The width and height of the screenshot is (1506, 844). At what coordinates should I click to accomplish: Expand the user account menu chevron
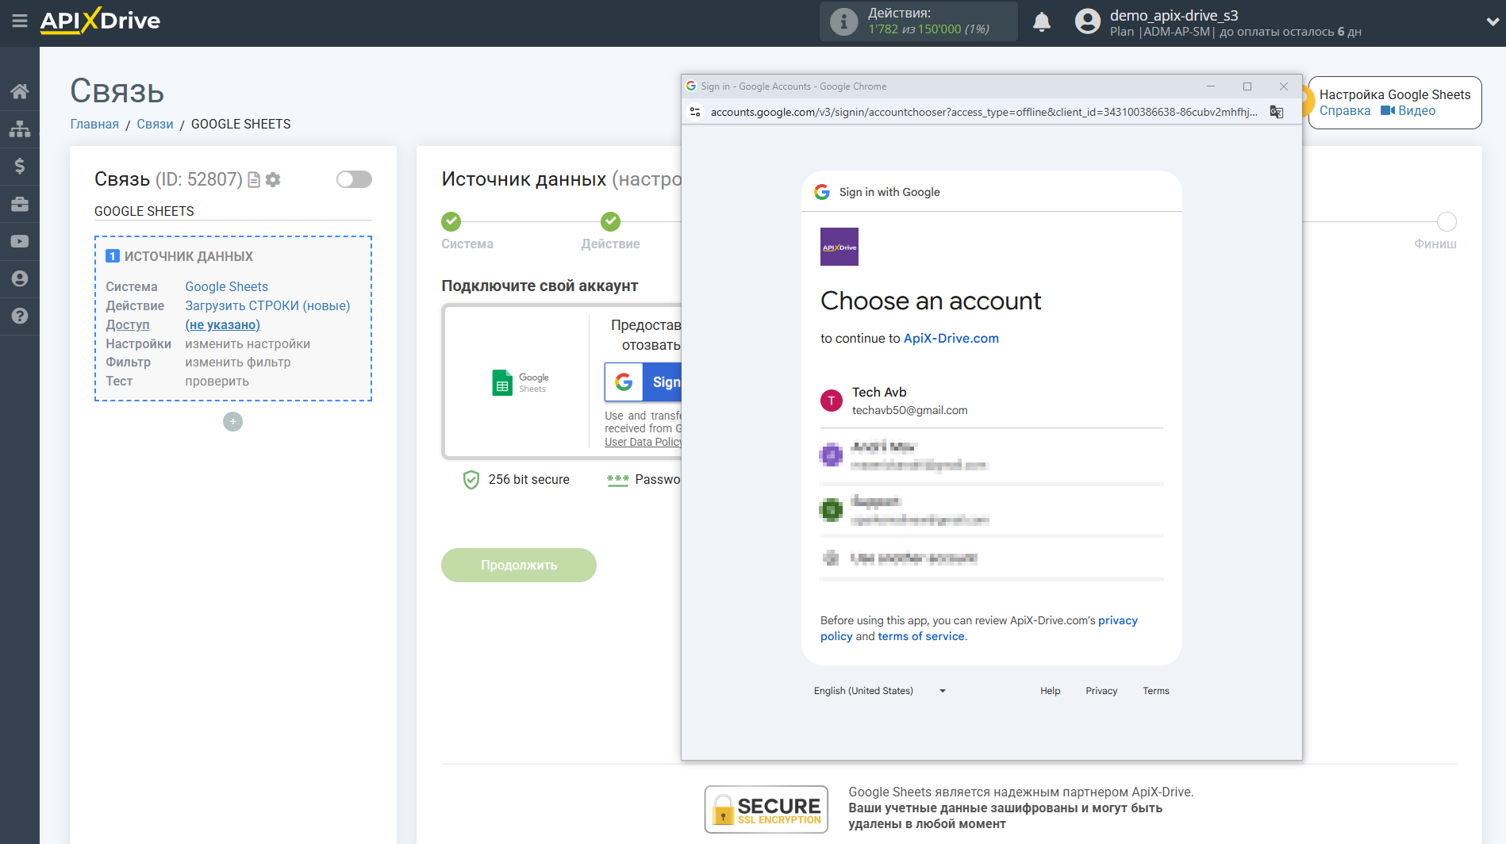(x=1492, y=22)
